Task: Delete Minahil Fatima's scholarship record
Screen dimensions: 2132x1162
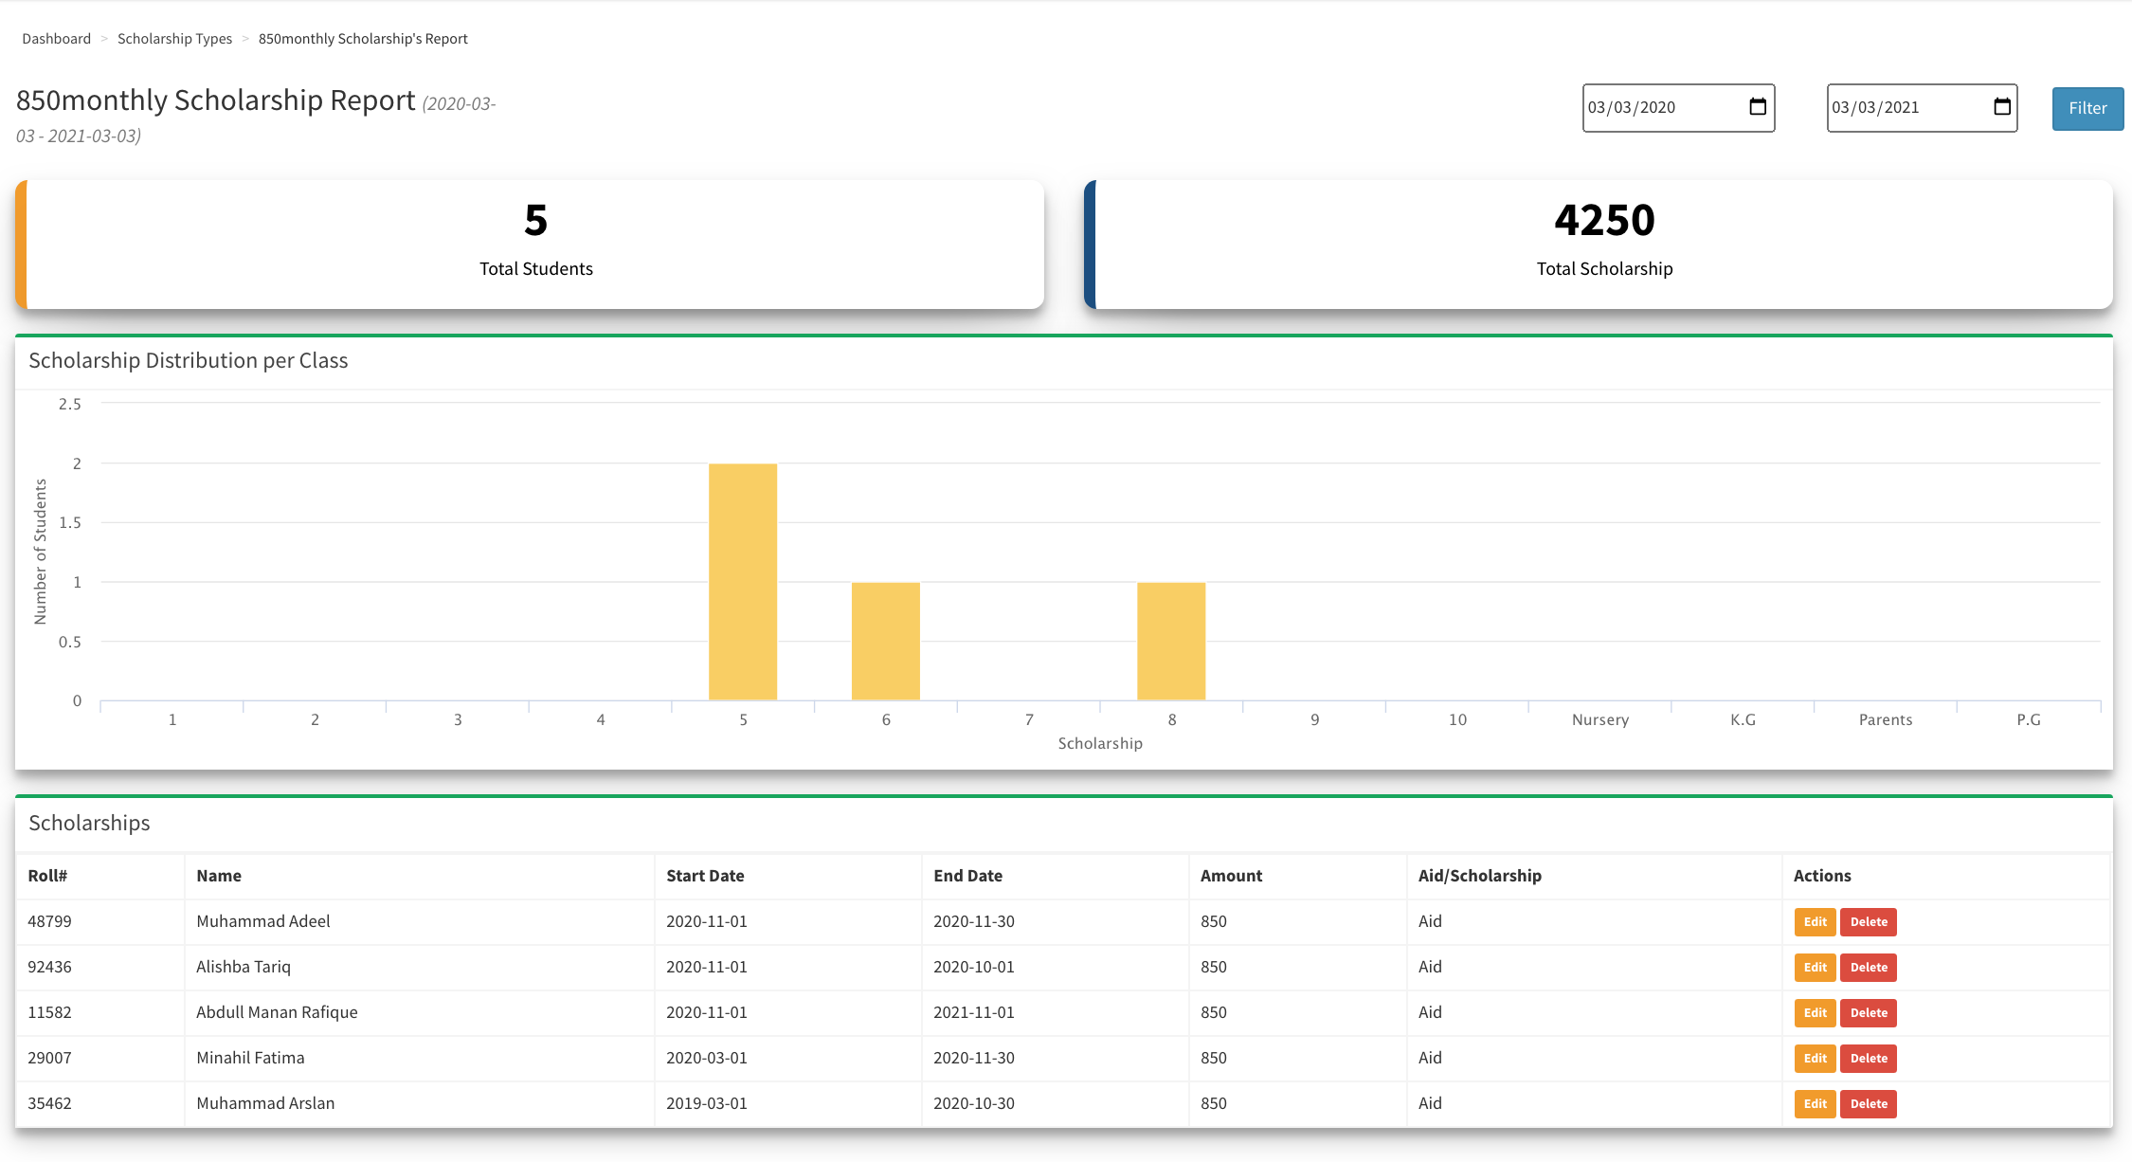Action: (x=1868, y=1058)
